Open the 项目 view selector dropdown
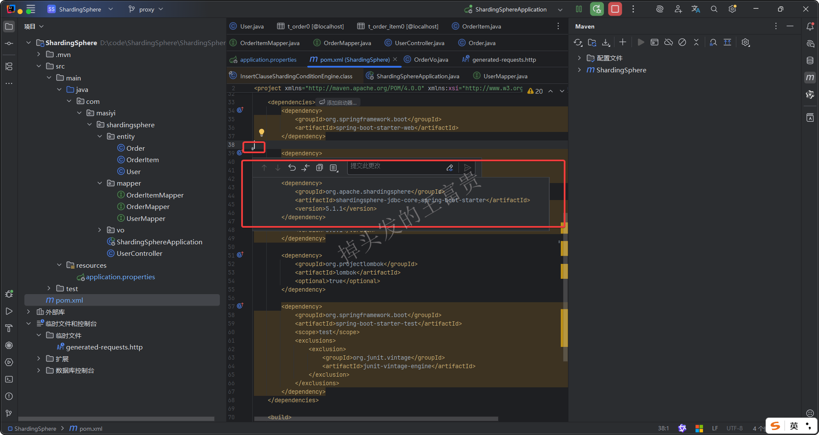The image size is (819, 435). pos(34,26)
